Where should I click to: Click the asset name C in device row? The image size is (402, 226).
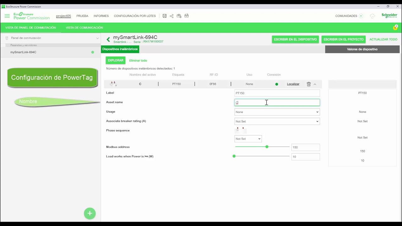click(140, 84)
